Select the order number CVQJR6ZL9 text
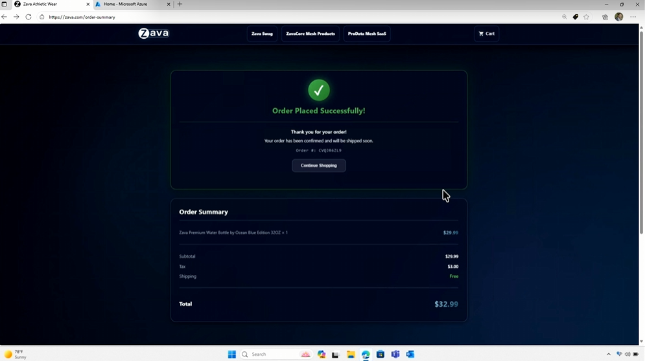 coord(330,150)
